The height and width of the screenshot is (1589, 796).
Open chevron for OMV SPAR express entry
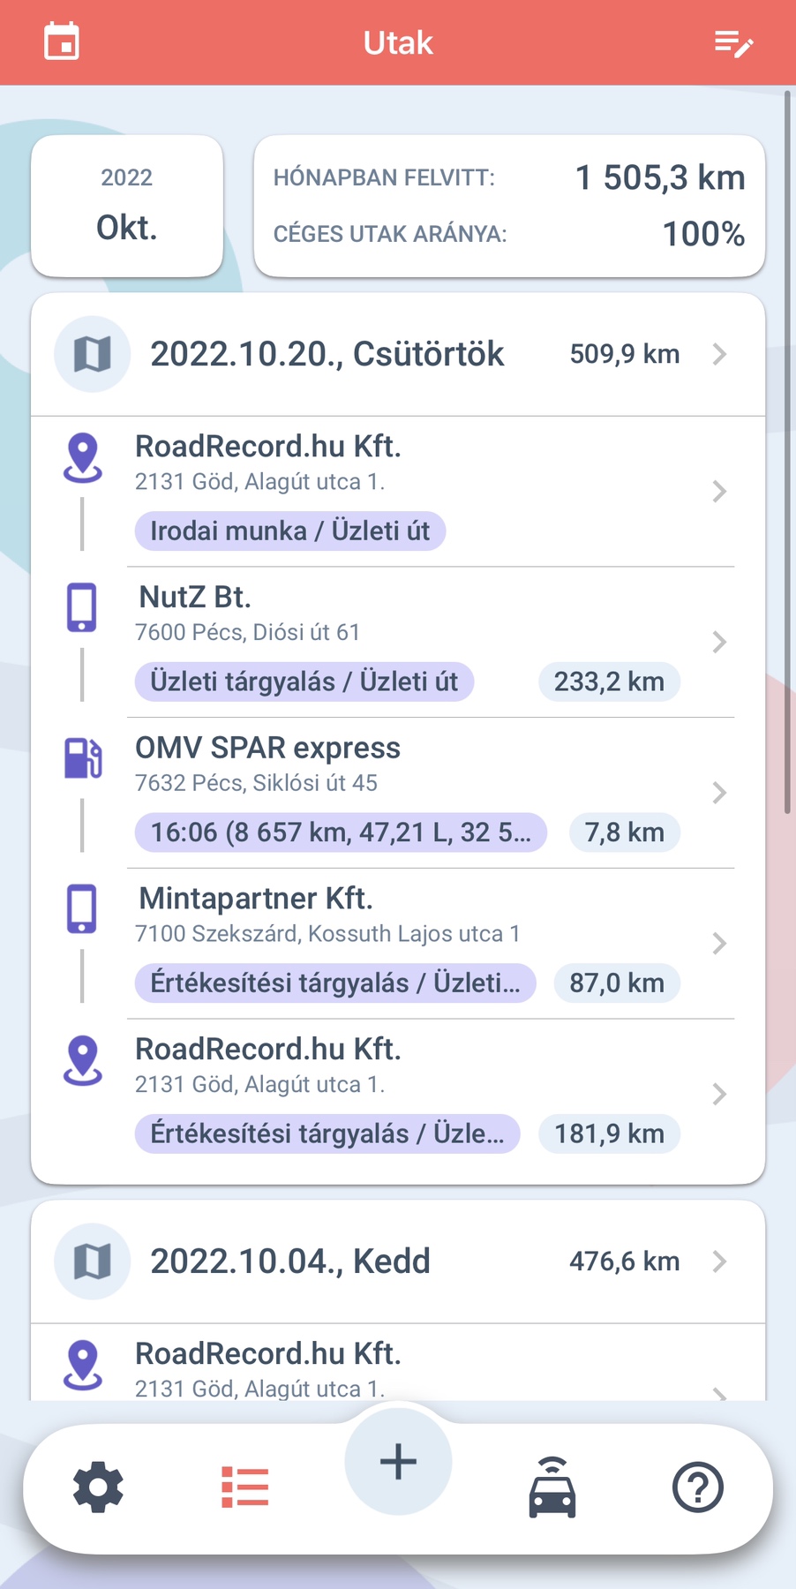point(720,793)
